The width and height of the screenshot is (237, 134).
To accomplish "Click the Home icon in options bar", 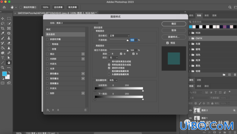I will pyautogui.click(x=4, y=7).
